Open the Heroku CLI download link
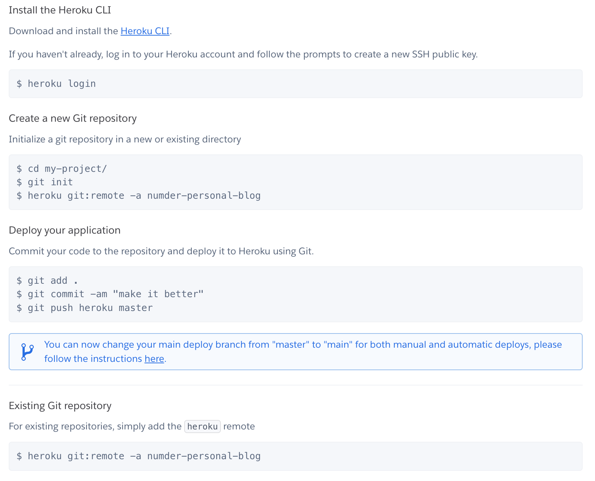 tap(145, 31)
